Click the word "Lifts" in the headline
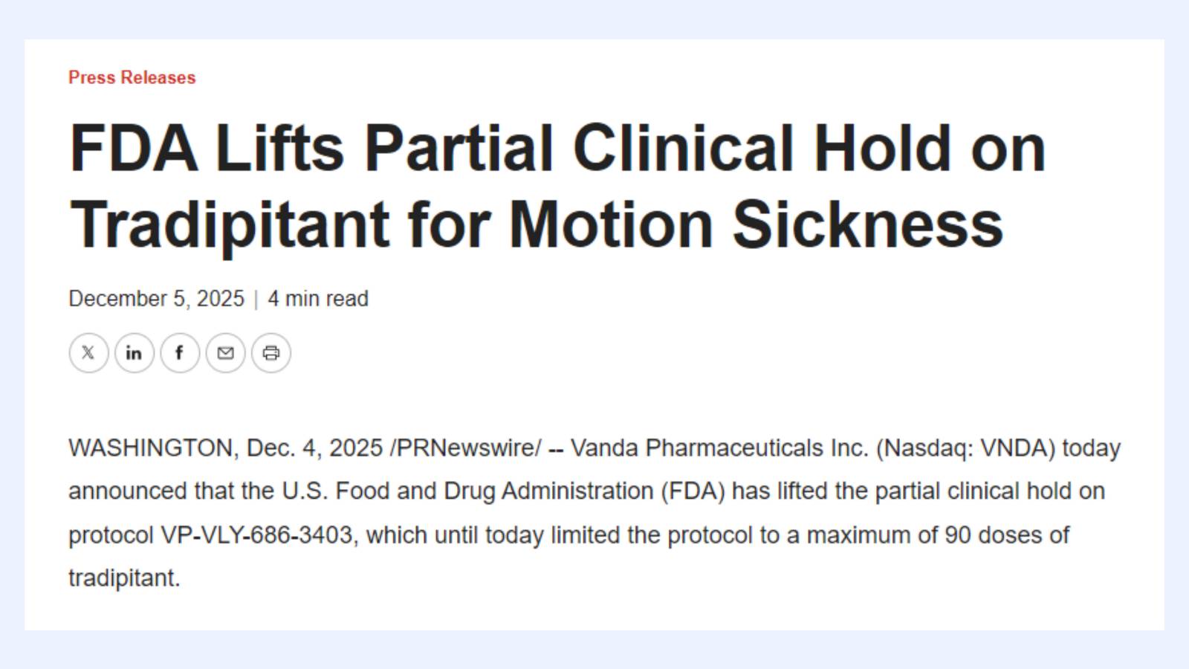1189x669 pixels. [x=280, y=148]
